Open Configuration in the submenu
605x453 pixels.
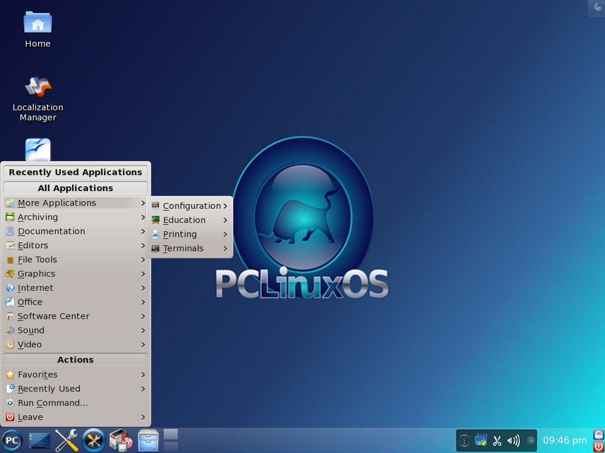pyautogui.click(x=190, y=206)
